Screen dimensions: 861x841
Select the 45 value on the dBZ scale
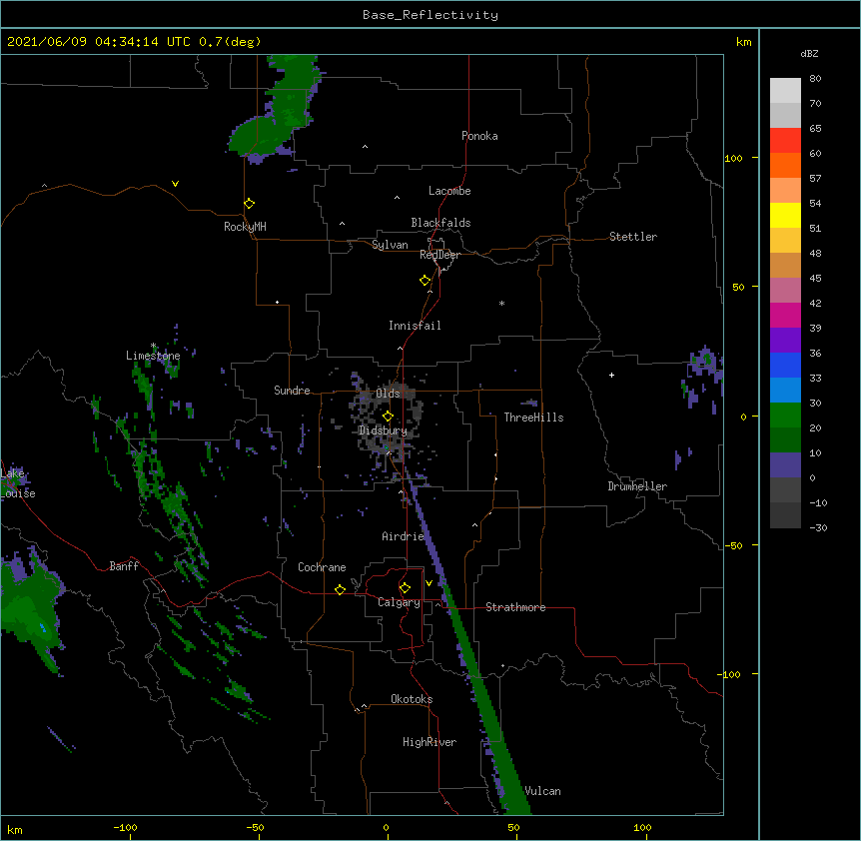tap(815, 279)
